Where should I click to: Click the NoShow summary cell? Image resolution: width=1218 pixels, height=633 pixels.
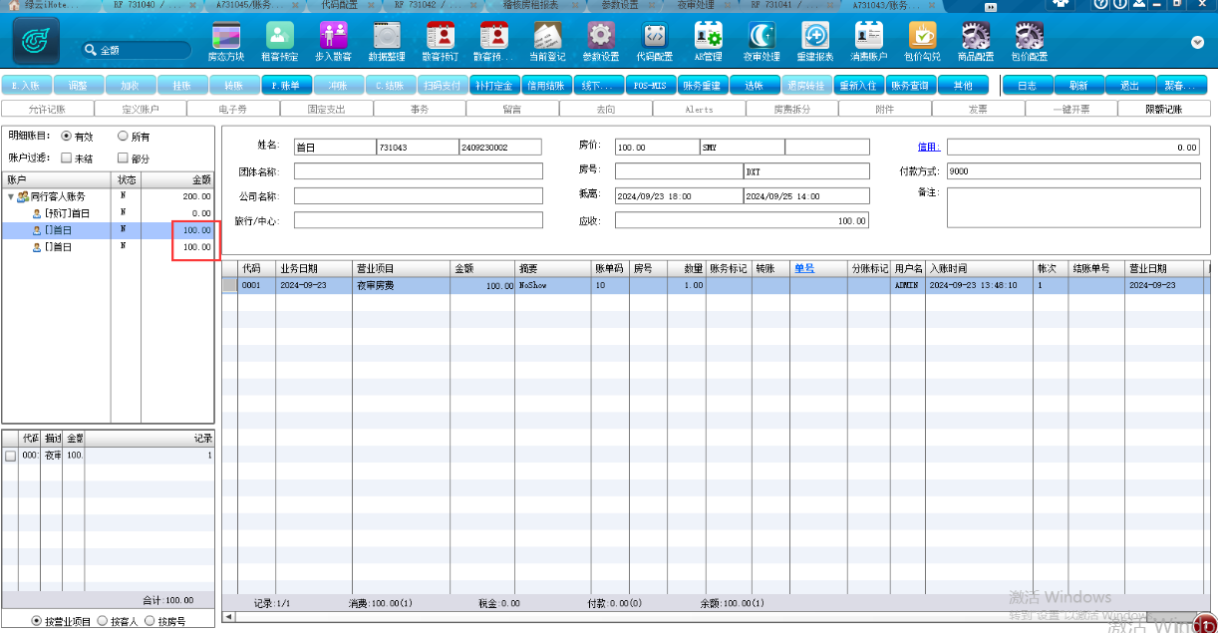tap(553, 285)
